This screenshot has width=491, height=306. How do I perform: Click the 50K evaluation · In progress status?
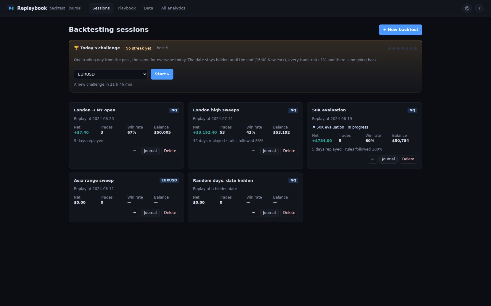tap(340, 127)
